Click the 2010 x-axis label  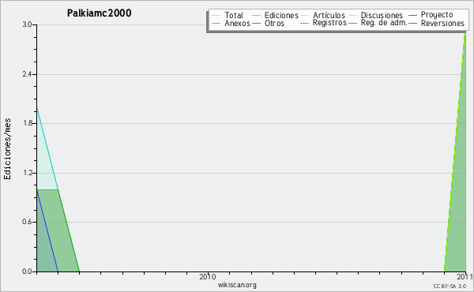tap(208, 276)
